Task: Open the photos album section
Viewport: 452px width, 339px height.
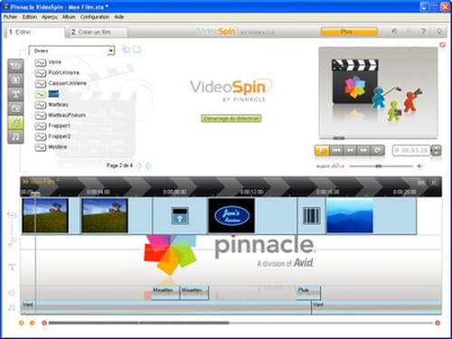Action: (15, 108)
